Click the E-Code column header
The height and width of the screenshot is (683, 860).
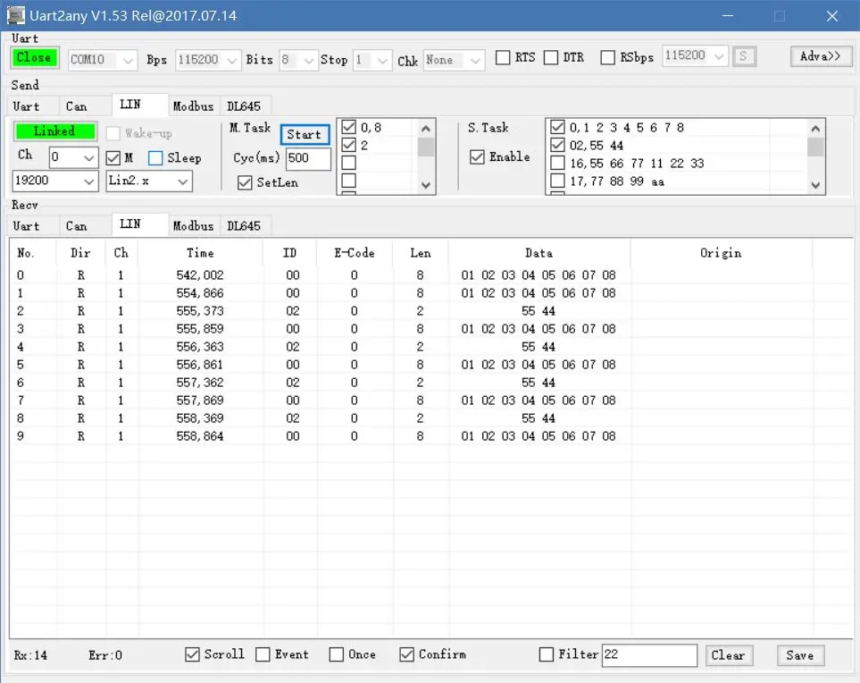(355, 253)
